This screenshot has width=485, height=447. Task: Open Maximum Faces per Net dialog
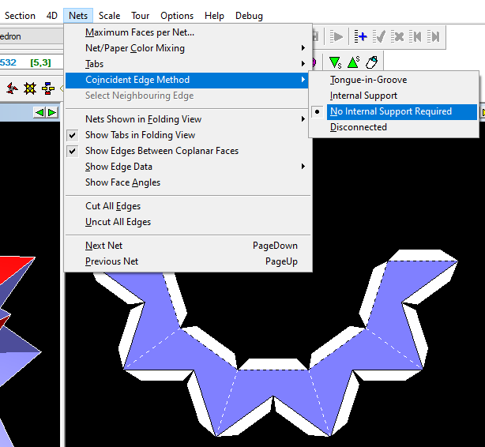pos(188,32)
